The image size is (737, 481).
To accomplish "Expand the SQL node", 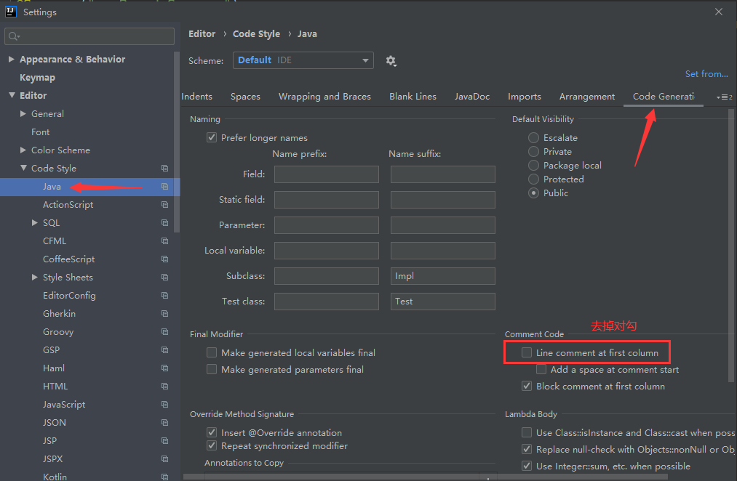I will coord(35,222).
